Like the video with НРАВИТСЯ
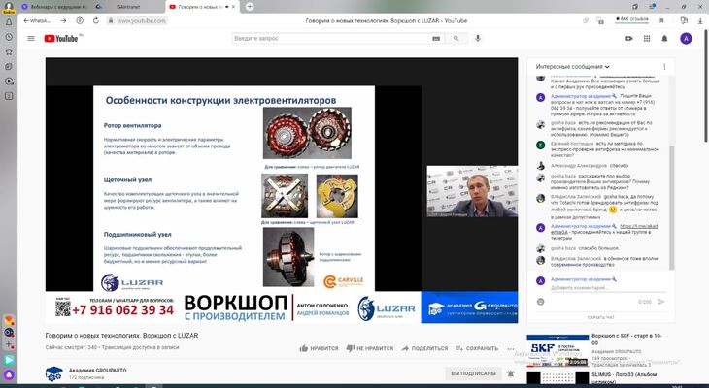Image resolution: width=709 pixels, height=388 pixels. coord(319,348)
